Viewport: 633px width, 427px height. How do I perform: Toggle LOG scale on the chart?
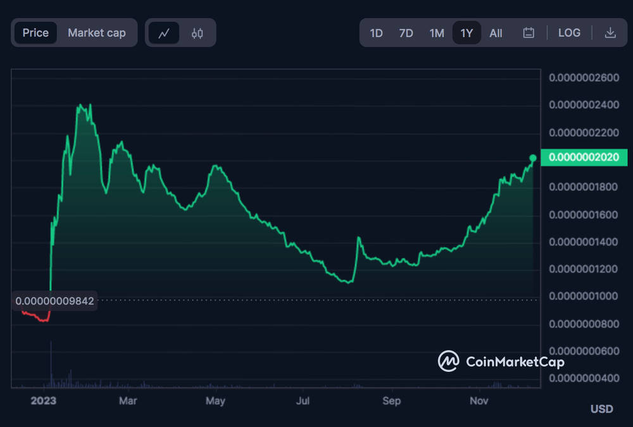(569, 33)
